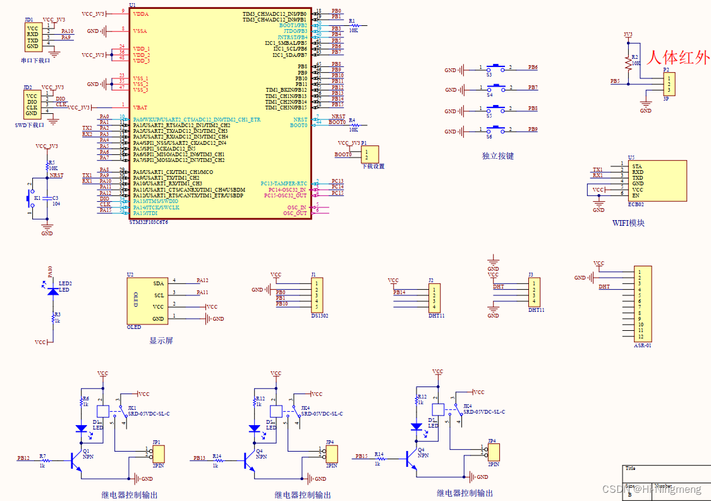The height and width of the screenshot is (501, 711).
Task: Click the P2 3P infrared connector
Action: coord(669,84)
